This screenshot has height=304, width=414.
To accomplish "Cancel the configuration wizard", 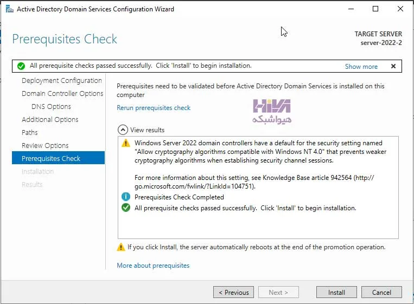I will point(381,292).
